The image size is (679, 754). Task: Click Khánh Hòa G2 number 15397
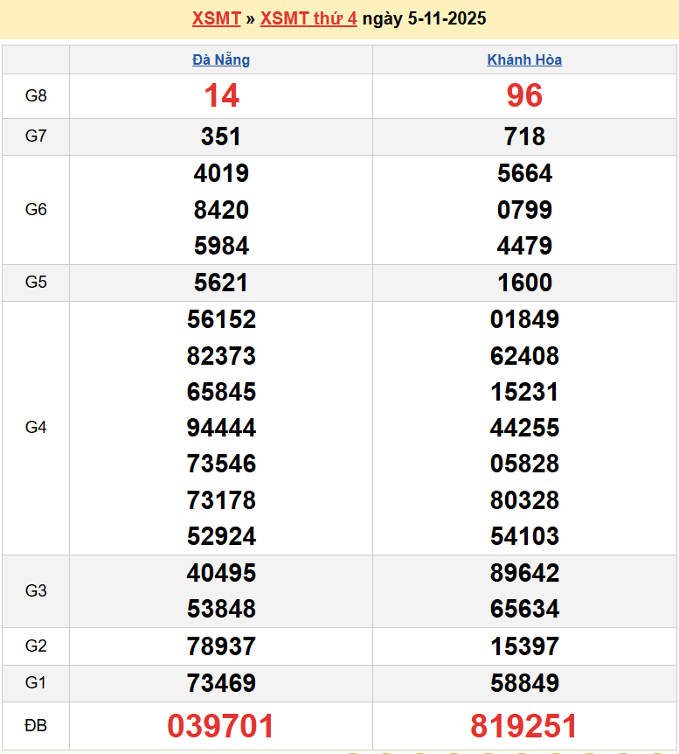pos(524,646)
